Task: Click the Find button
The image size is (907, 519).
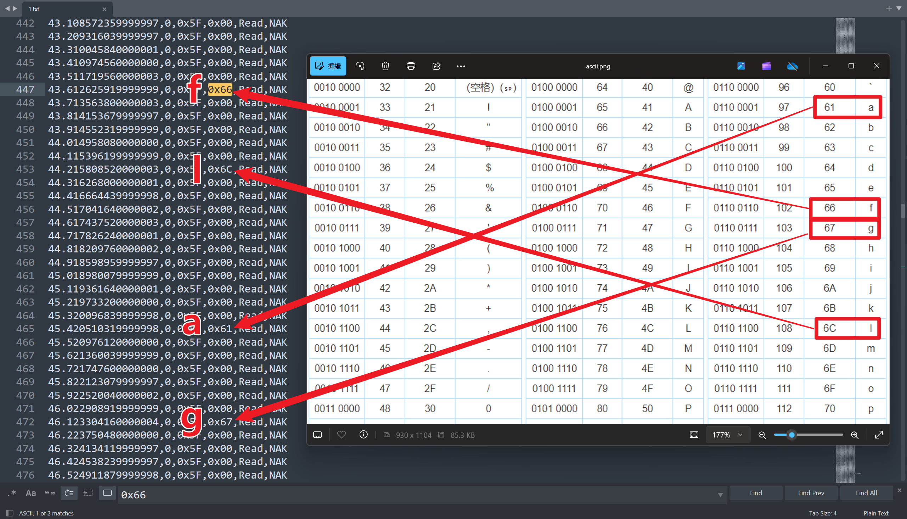Action: point(756,493)
